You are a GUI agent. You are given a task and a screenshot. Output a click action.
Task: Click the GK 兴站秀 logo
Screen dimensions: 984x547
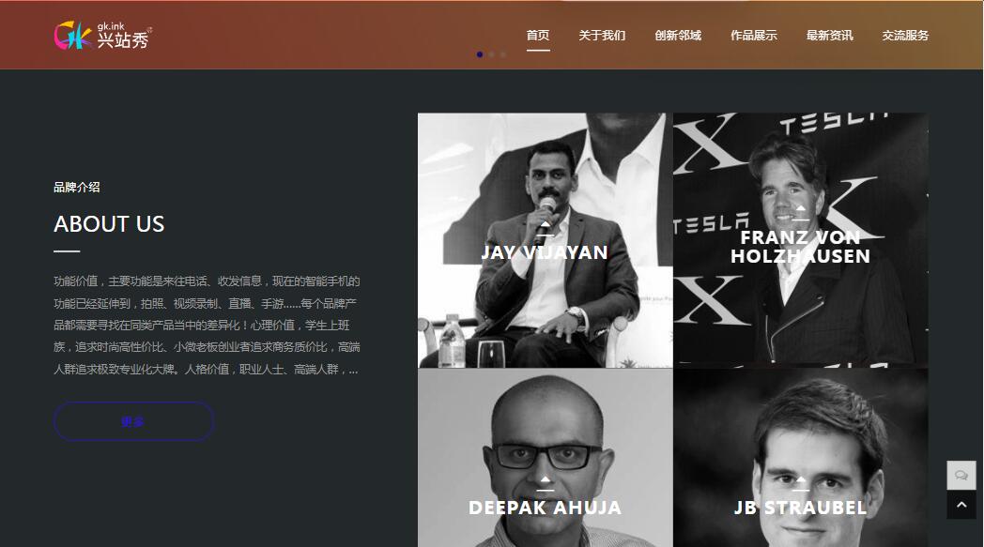click(x=102, y=35)
